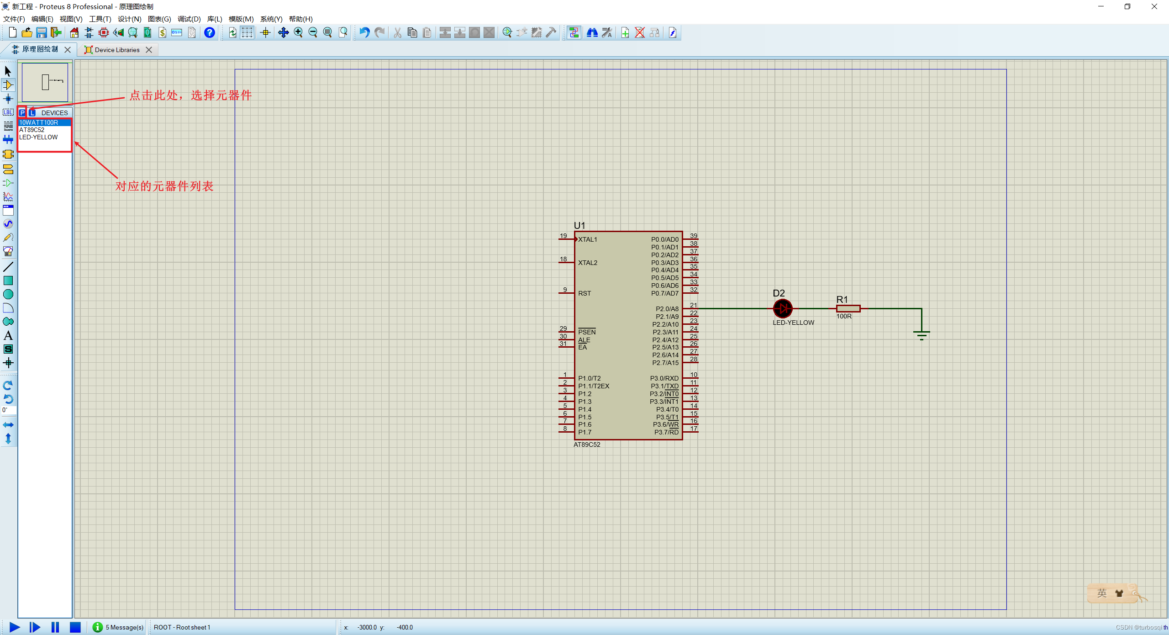Viewport: 1169px width, 635px height.
Task: Open PCB Layout chip icon
Action: 104,32
